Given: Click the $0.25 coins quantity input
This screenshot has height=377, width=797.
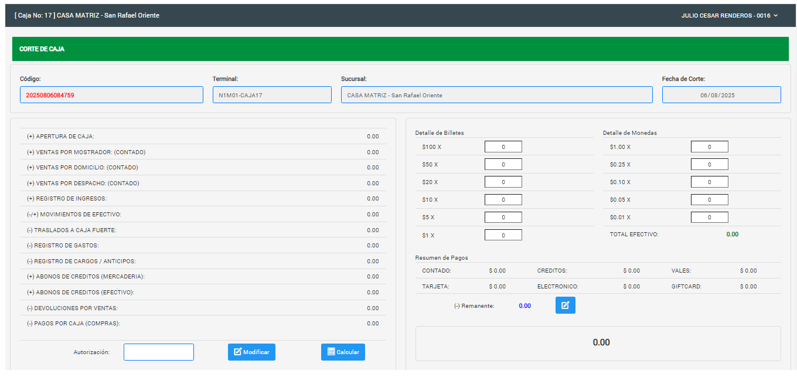Looking at the screenshot, I should click(709, 165).
